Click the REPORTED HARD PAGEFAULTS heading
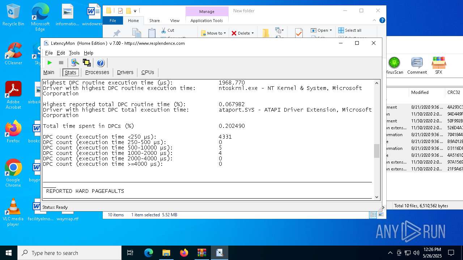Image resolution: width=463 pixels, height=260 pixels. point(85,191)
